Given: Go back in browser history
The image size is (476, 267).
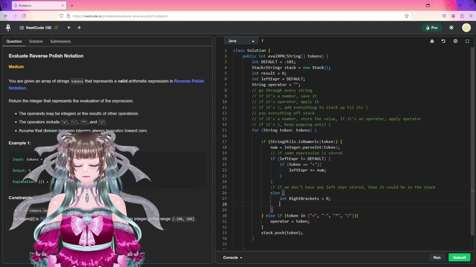Looking at the screenshot, I should [6, 16].
